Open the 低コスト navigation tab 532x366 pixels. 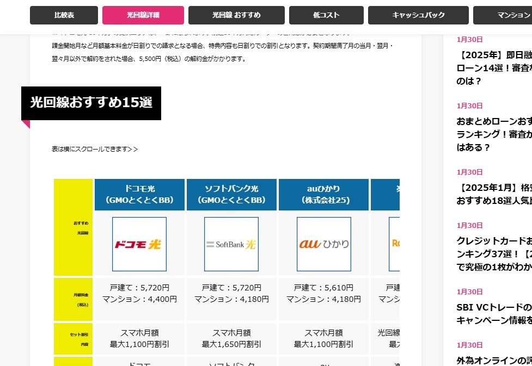coord(326,15)
